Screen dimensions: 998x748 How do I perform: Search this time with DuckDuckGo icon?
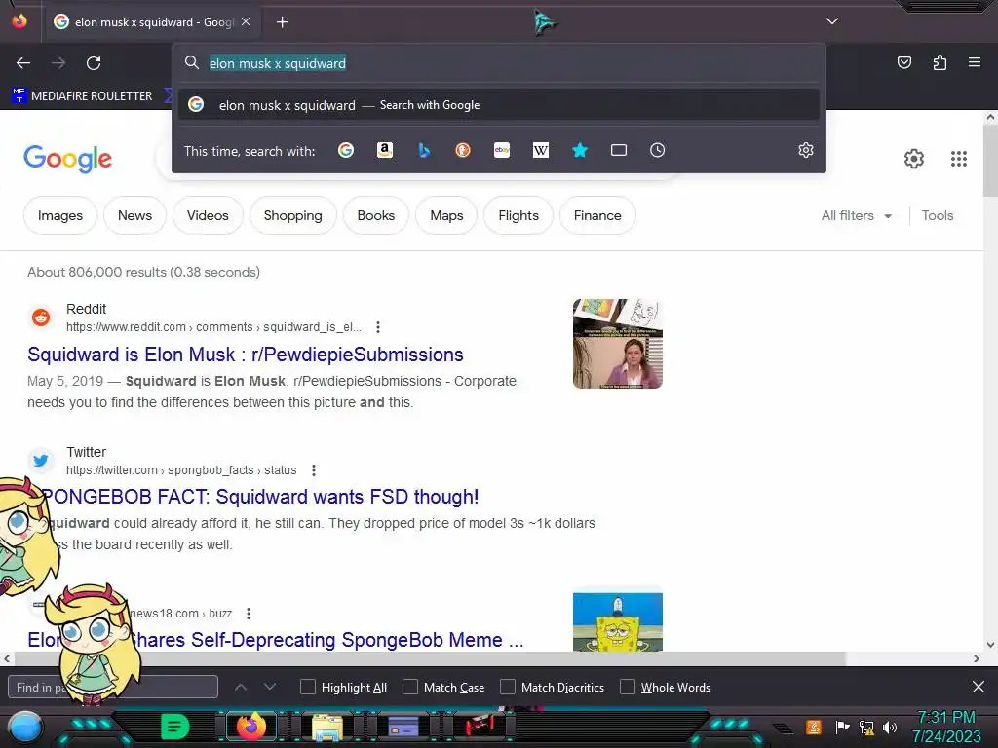click(463, 150)
